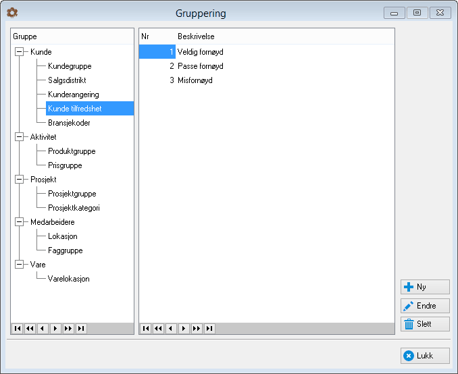Viewport: 458px width, 374px height.
Task: Go to first record in Beskrivelse list navigator
Action: coord(146,329)
